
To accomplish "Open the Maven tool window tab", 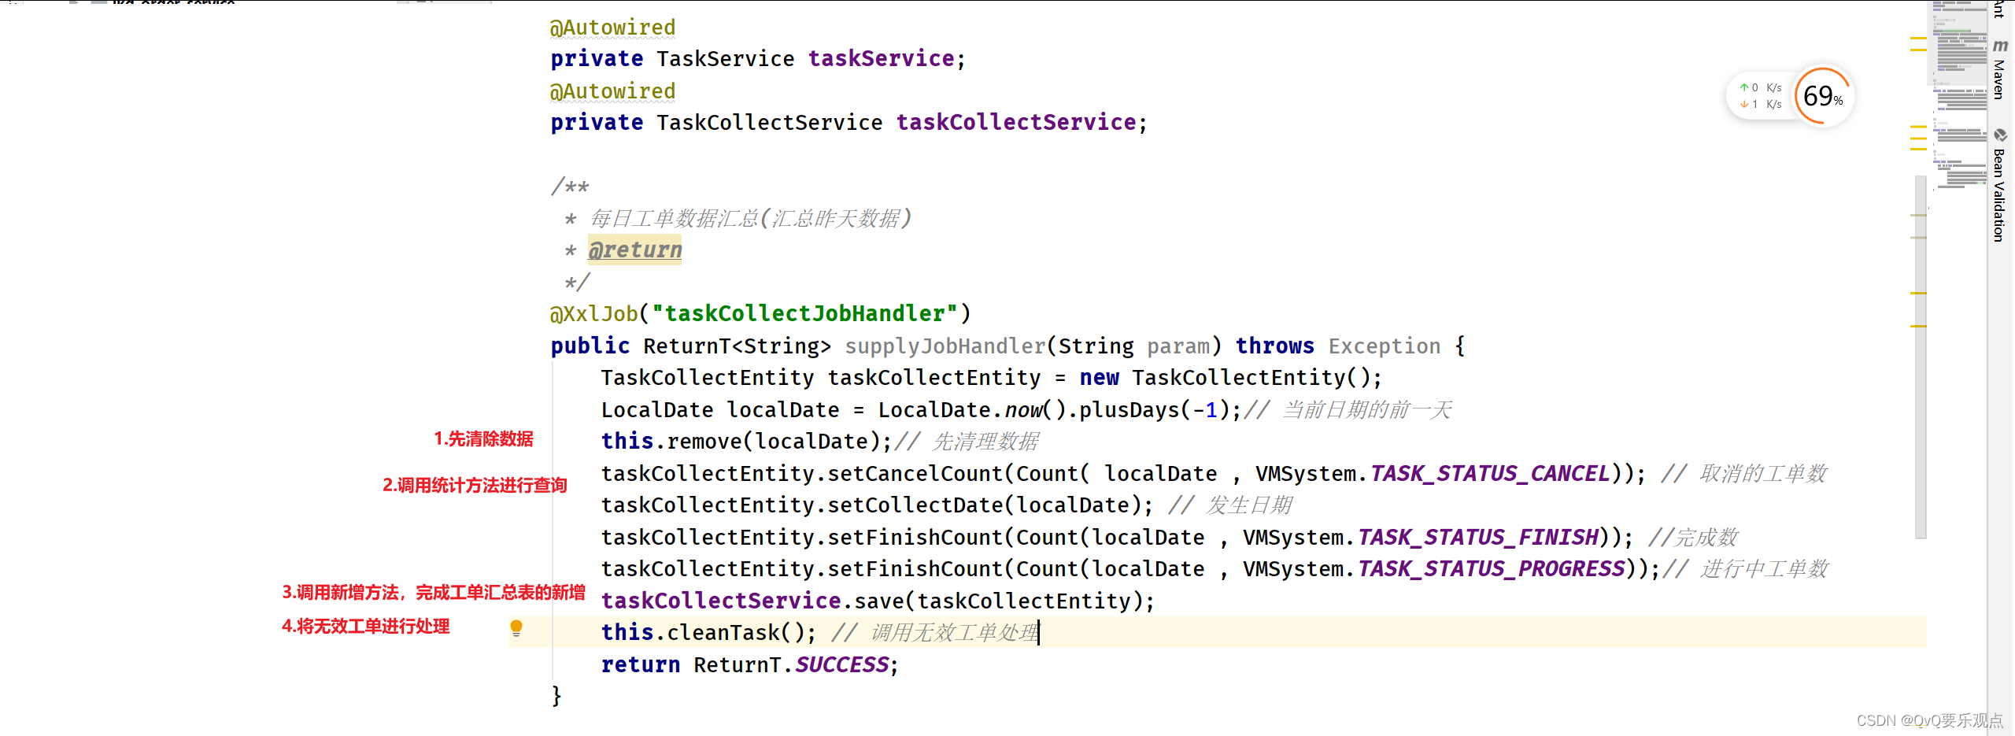I will [2000, 69].
